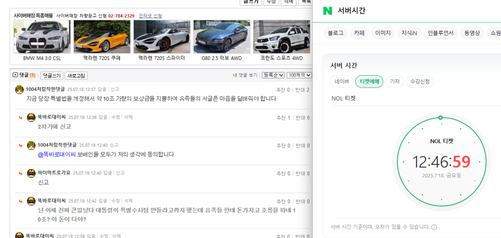Open the 이미지 search tab
The height and width of the screenshot is (238, 501).
pyautogui.click(x=383, y=33)
